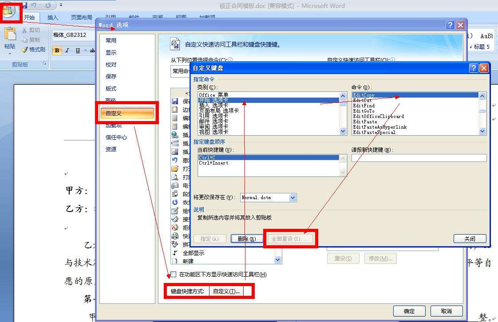Open the 剪贴板 group dialog launcher
The width and height of the screenshot is (498, 322).
[x=45, y=64]
